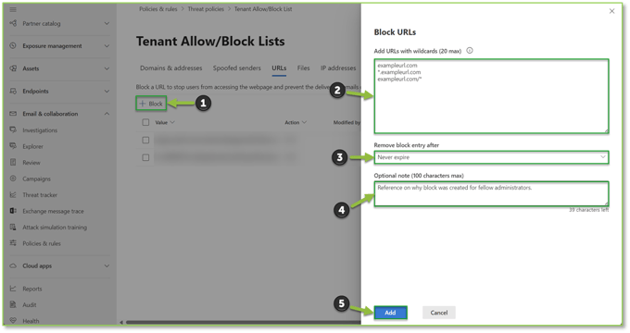Open Threat policies breadcrumb link

206,9
